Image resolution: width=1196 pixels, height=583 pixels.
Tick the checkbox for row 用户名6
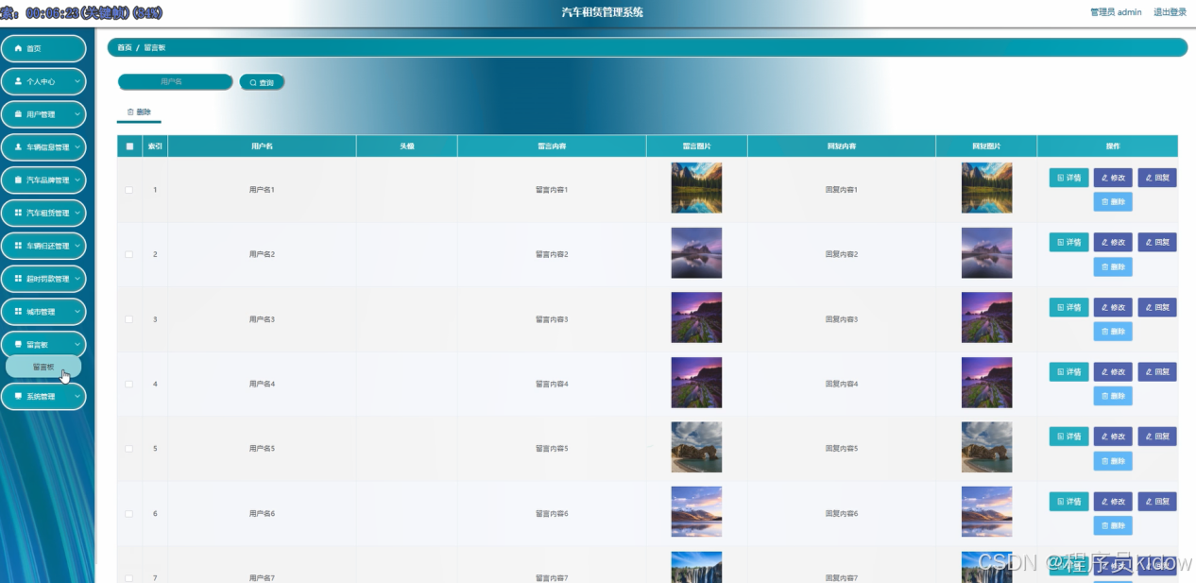(x=129, y=514)
